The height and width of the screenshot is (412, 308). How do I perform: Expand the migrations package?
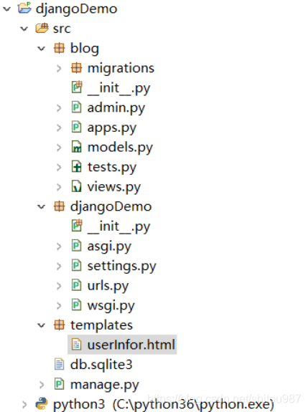pyautogui.click(x=59, y=68)
